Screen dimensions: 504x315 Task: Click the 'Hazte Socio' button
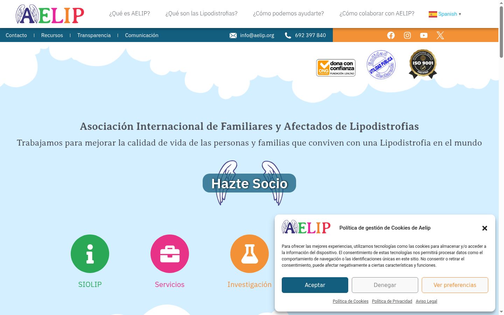click(249, 183)
